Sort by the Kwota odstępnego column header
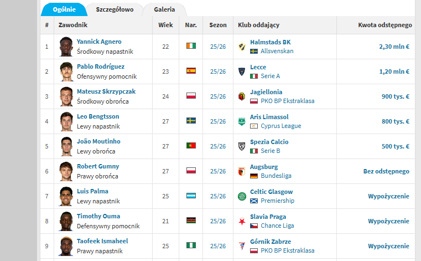 point(385,25)
